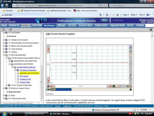Image resolution: width=154 pixels, height=116 pixels.
Task: Click the blue progress bar under the scope
Action: (64, 89)
